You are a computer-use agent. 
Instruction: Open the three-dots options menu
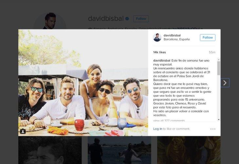point(213,129)
